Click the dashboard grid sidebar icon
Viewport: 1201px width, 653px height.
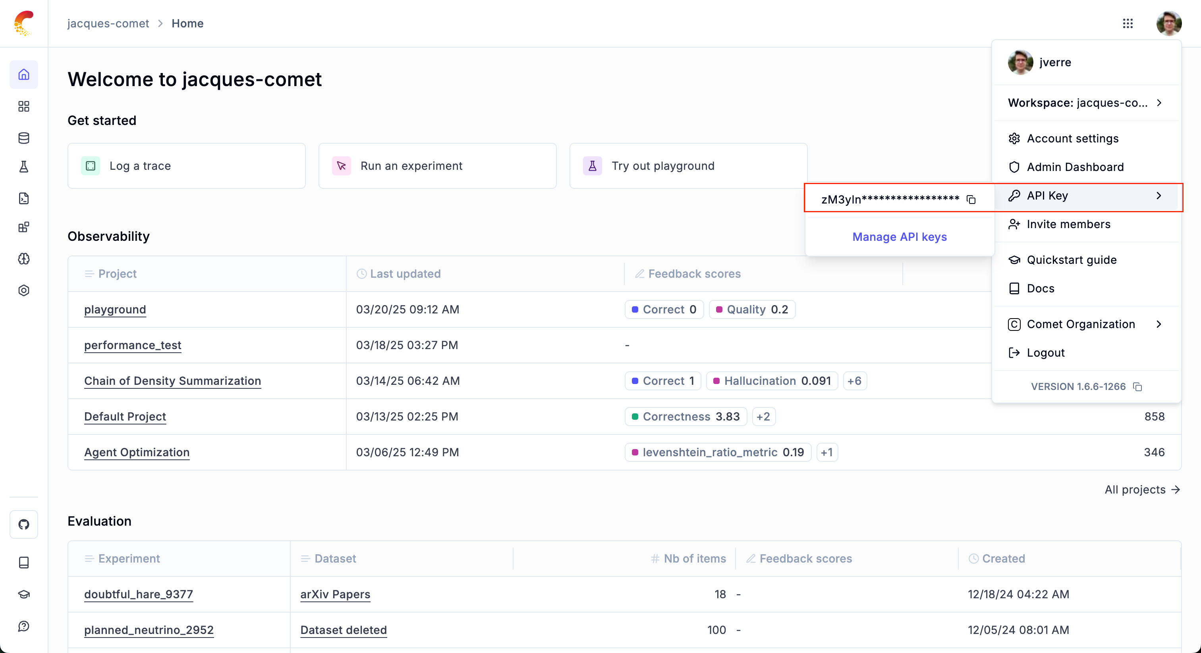click(x=24, y=107)
